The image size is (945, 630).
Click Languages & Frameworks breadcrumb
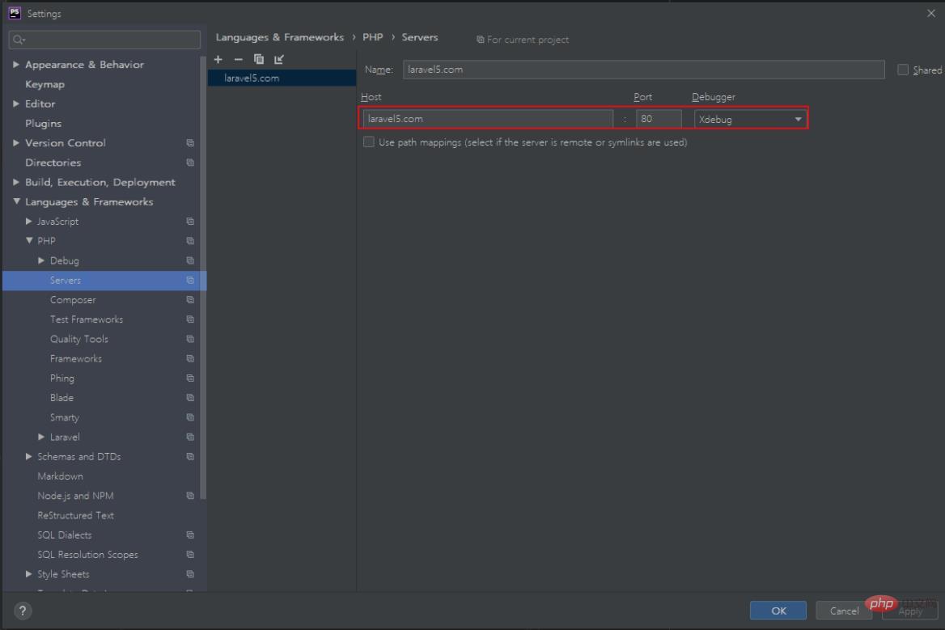(x=280, y=37)
